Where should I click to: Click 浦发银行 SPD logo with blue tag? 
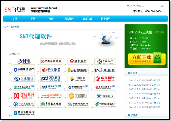tap(51, 87)
